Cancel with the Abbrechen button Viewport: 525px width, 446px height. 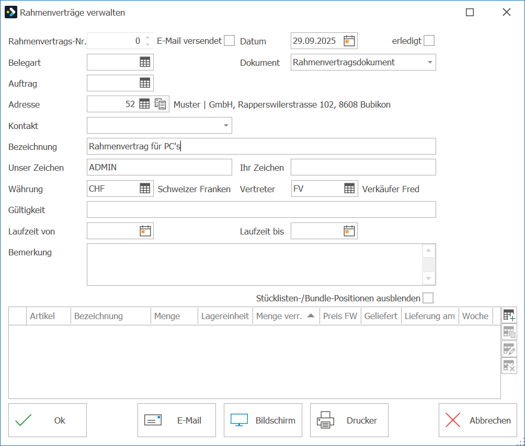478,420
